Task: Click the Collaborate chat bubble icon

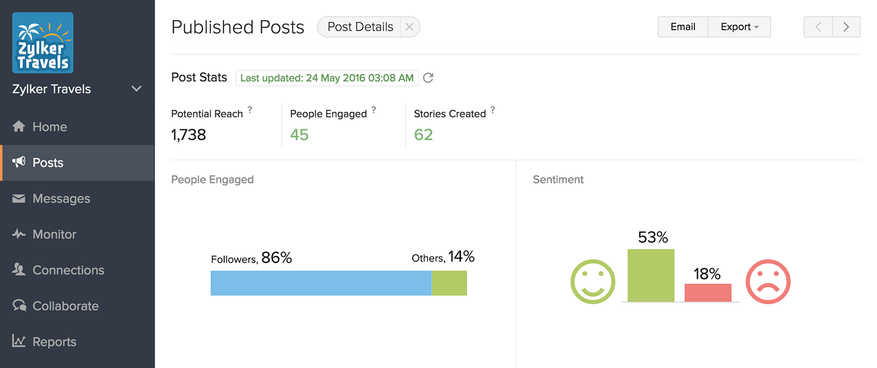Action: coord(19,306)
